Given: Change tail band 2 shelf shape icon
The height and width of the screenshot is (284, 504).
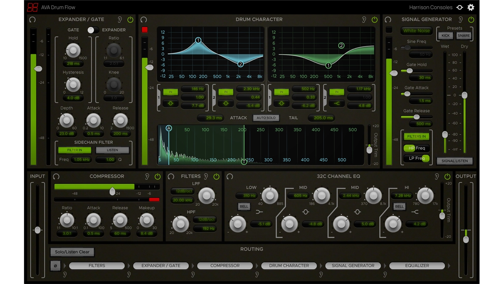Looking at the screenshot, I should [x=337, y=104].
